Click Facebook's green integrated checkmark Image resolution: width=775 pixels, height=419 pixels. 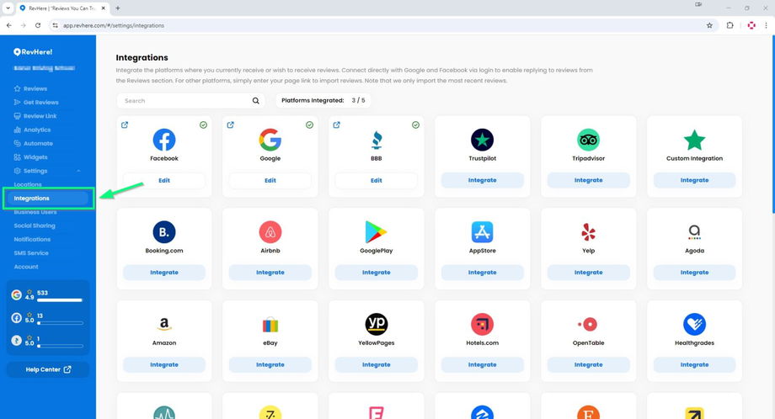[x=203, y=125]
